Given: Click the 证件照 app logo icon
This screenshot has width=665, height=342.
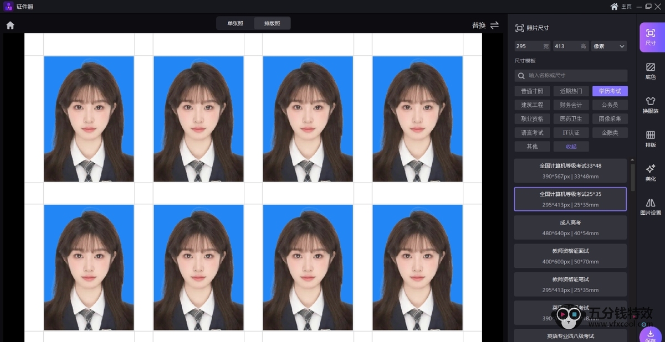Looking at the screenshot, I should coord(8,7).
